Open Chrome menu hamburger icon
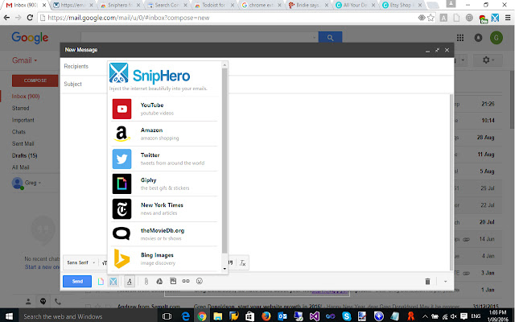 [508, 18]
